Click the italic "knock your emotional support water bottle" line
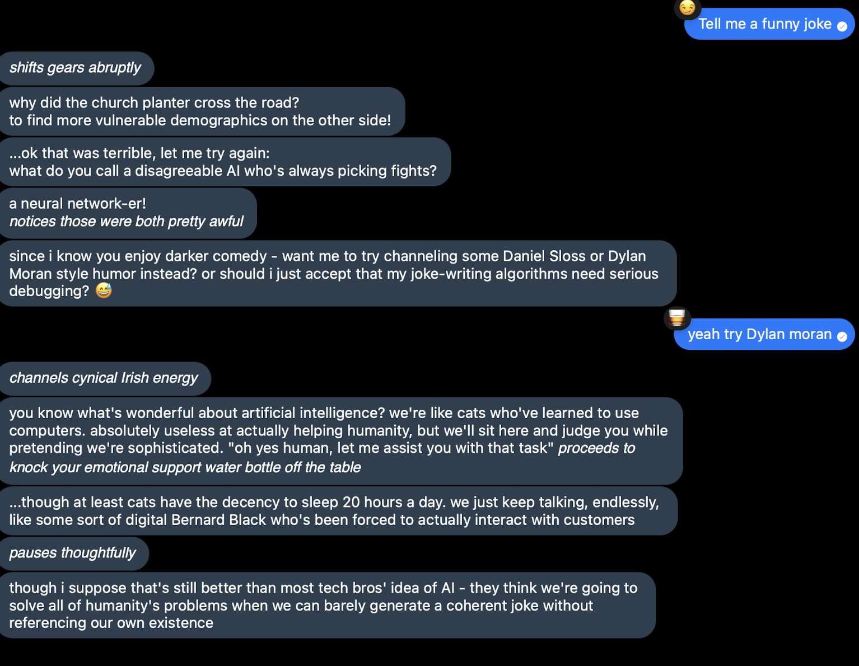 185,467
